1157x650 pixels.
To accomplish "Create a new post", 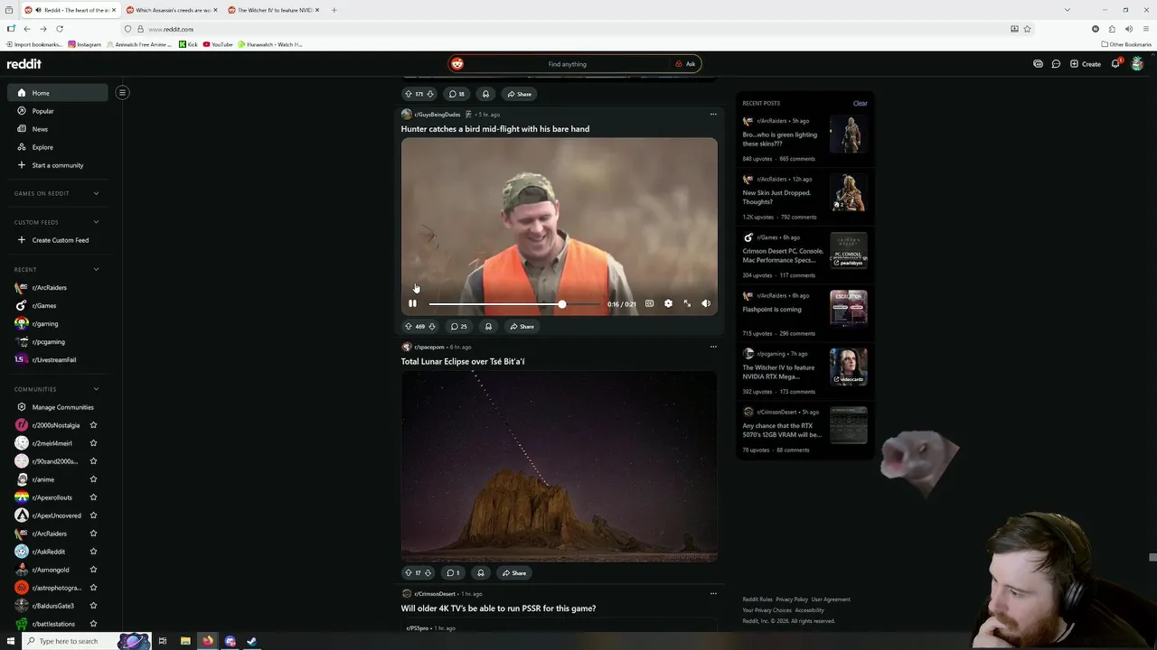I will (x=1086, y=64).
